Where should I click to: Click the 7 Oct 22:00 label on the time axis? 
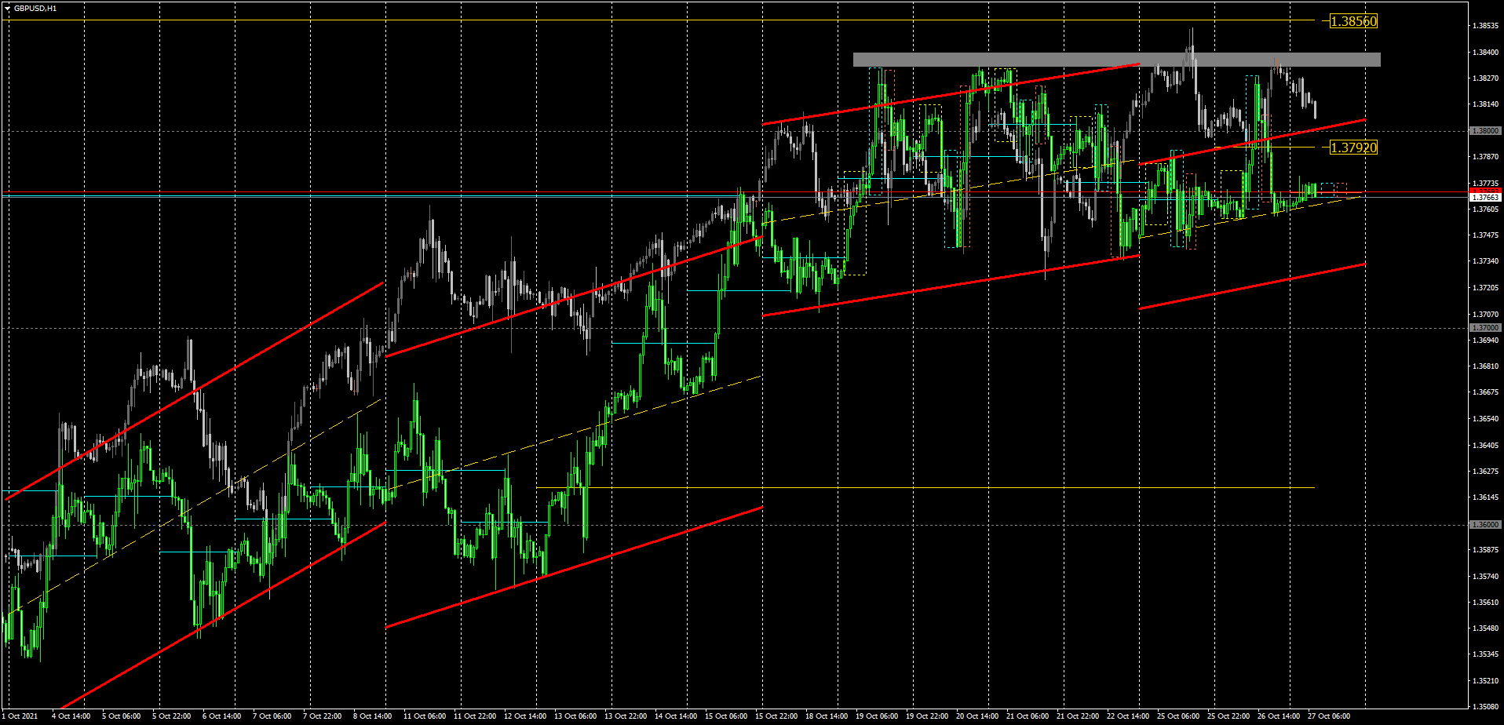[x=322, y=716]
